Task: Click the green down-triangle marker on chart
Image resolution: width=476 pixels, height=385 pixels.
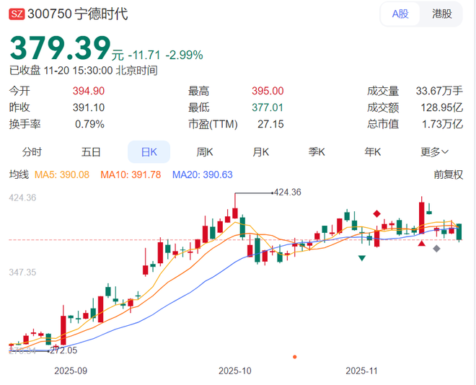Action: point(362,257)
